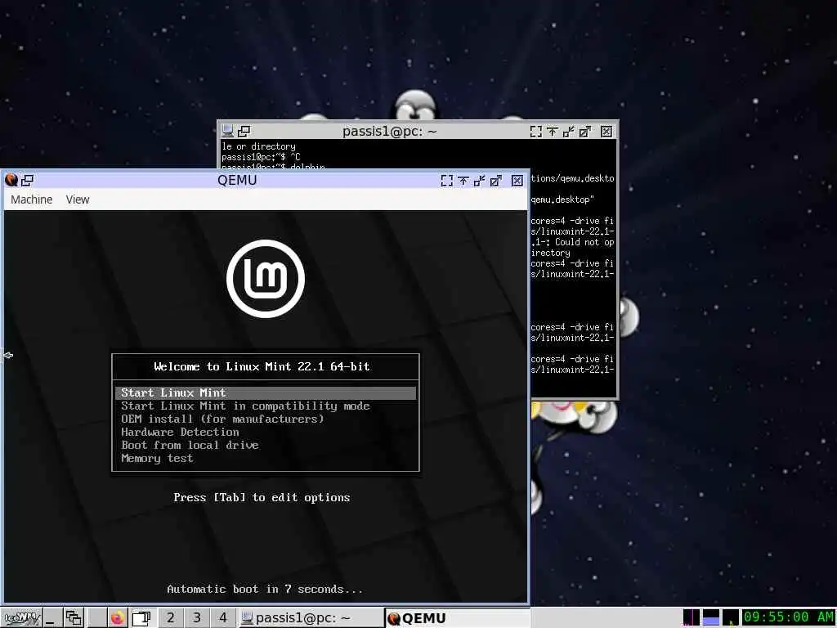Click QEMU title bar layer/depth icon
This screenshot has width=837, height=628.
pos(27,181)
